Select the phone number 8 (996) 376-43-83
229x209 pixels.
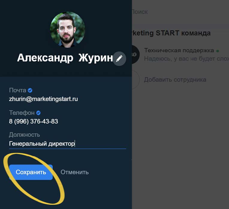click(x=34, y=121)
